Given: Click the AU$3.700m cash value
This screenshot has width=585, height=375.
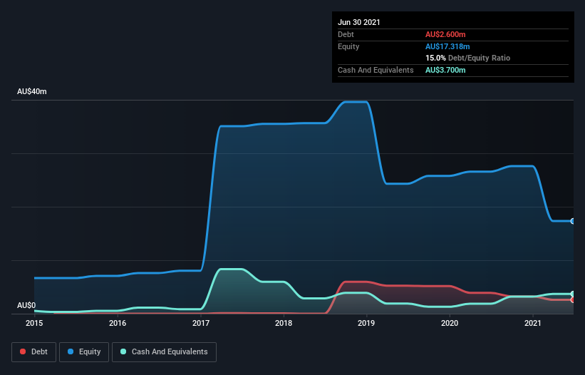Looking at the screenshot, I should tap(445, 70).
